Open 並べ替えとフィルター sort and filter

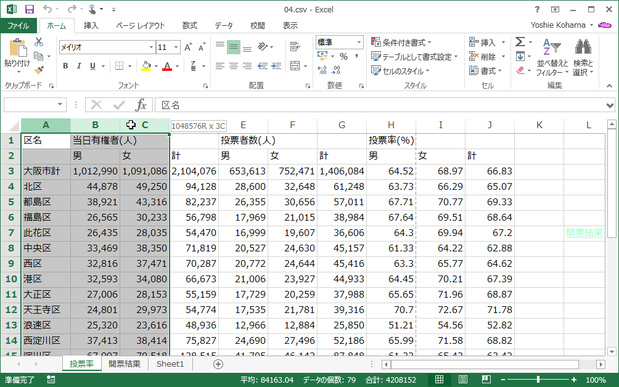pos(552,57)
